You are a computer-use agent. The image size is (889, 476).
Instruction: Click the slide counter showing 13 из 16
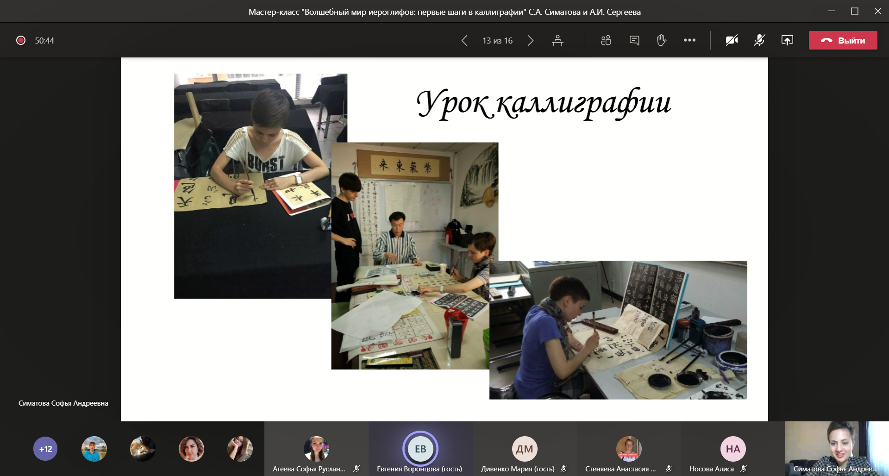[497, 41]
